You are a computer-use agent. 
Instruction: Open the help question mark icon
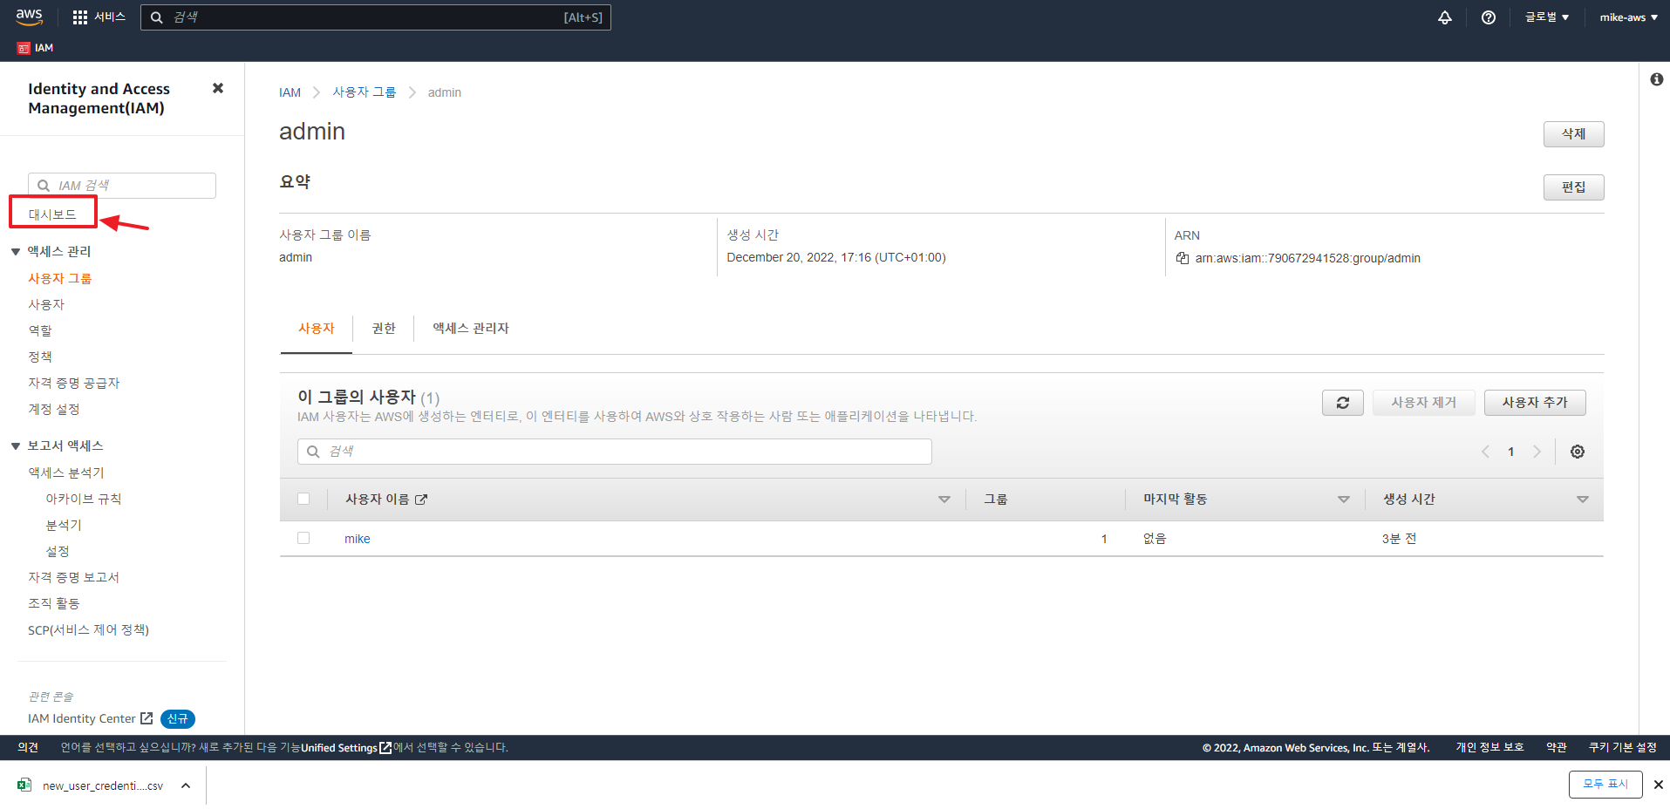[1489, 17]
